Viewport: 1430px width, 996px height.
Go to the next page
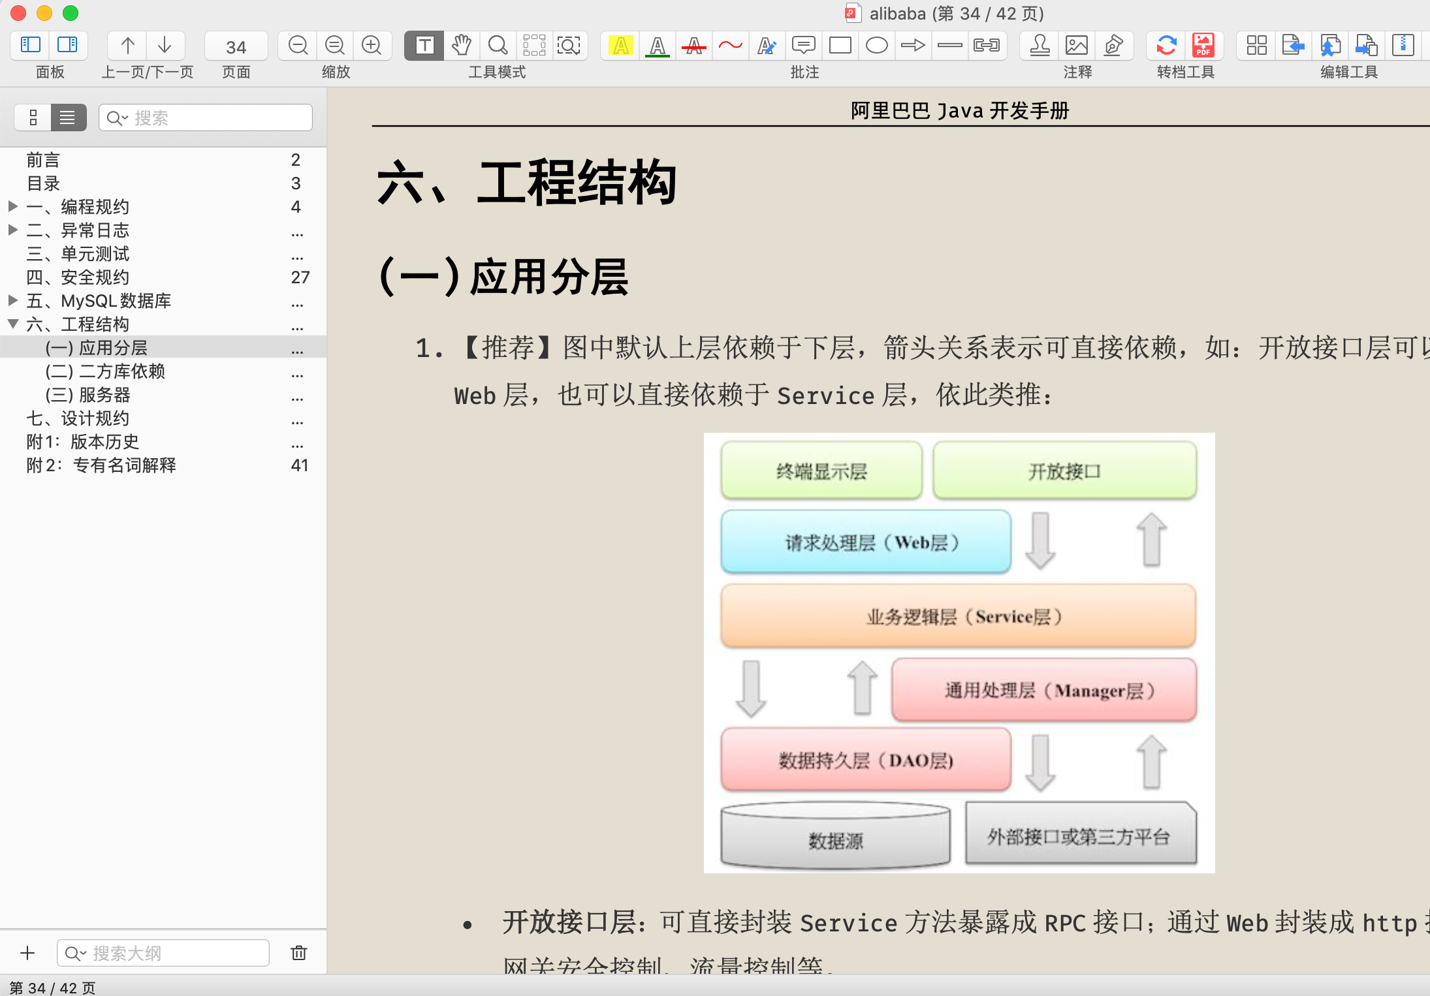[165, 45]
